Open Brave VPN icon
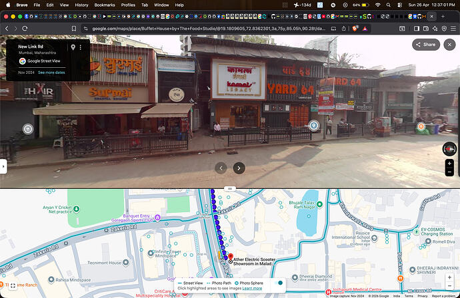Image resolution: width=460 pixels, height=298 pixels. 444,29
